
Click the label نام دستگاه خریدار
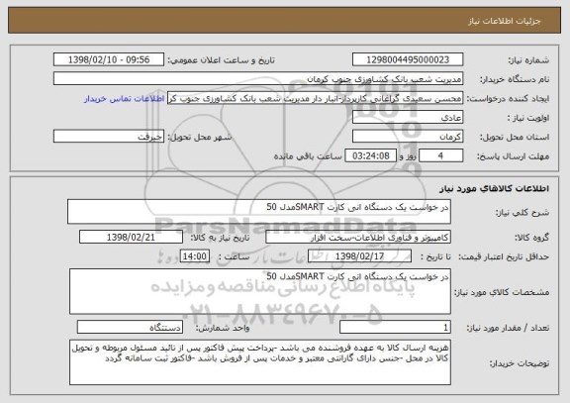(x=515, y=79)
